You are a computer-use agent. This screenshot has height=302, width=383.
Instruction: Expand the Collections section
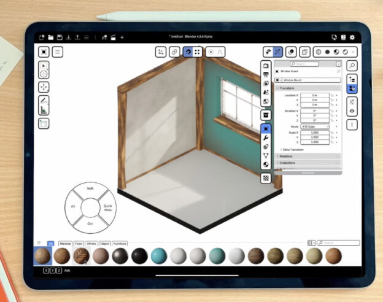click(308, 163)
